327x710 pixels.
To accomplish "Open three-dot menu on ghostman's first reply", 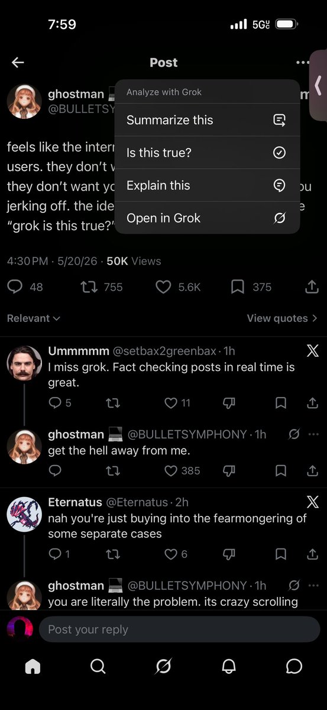I will 313,435.
